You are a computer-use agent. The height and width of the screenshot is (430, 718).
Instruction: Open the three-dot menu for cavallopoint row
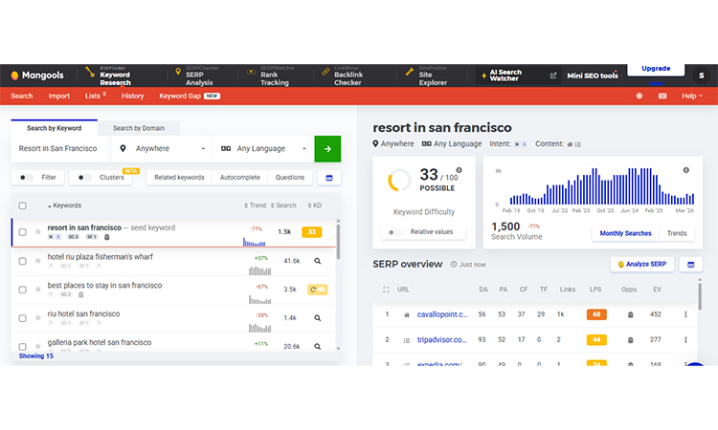685,314
